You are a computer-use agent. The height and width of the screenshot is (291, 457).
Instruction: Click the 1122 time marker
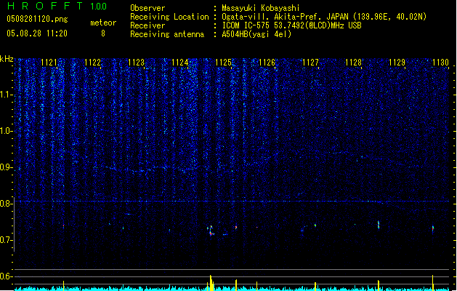click(x=92, y=63)
